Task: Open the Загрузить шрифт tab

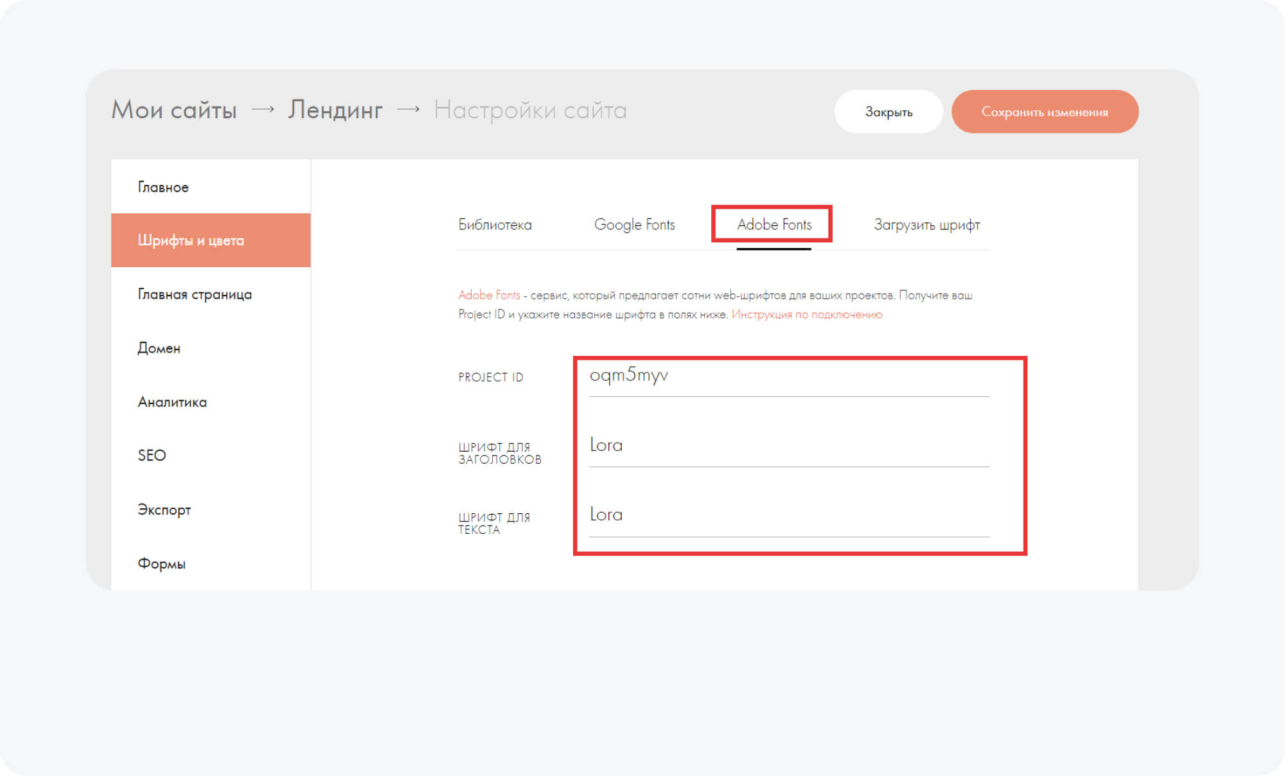Action: click(926, 225)
